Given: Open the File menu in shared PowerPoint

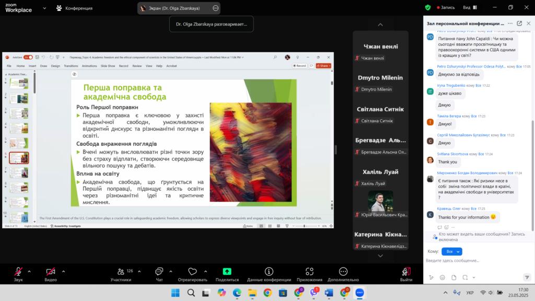Looking at the screenshot, I should [x=9, y=66].
